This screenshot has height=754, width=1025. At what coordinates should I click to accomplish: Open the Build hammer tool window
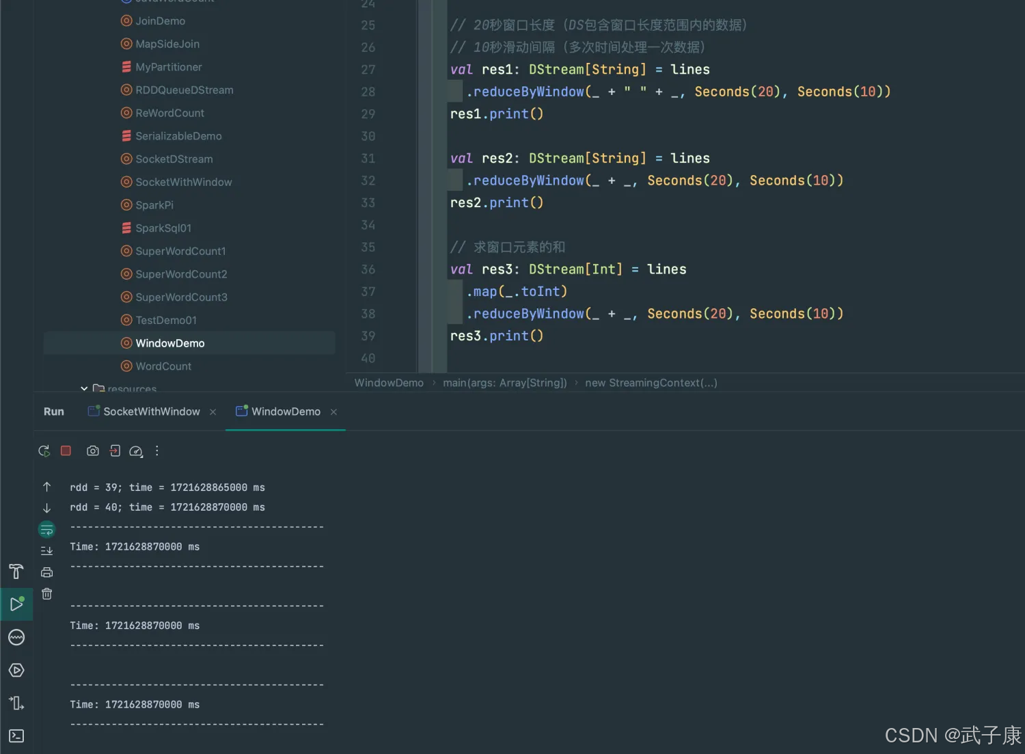pyautogui.click(x=16, y=571)
